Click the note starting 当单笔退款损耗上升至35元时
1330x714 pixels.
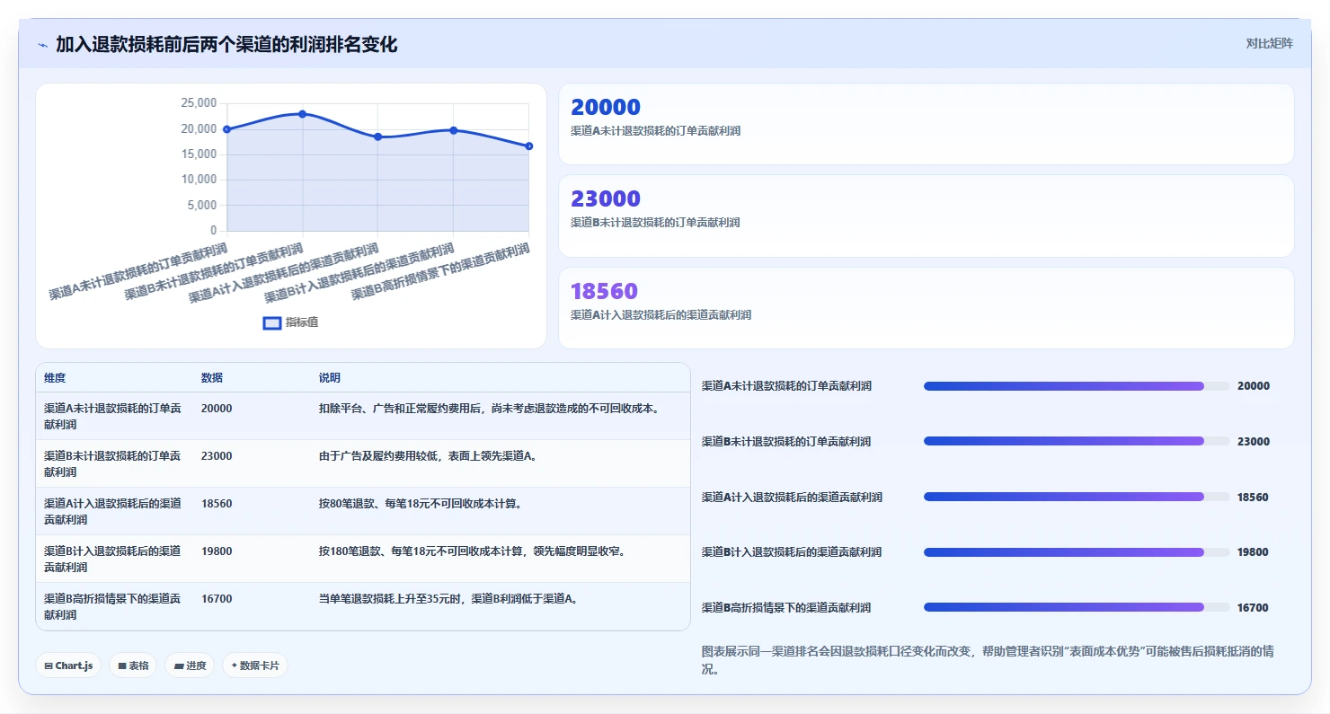[449, 599]
